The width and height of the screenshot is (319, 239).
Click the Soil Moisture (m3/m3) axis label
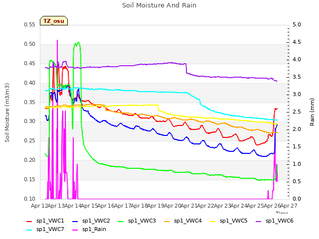[x=7, y=113]
